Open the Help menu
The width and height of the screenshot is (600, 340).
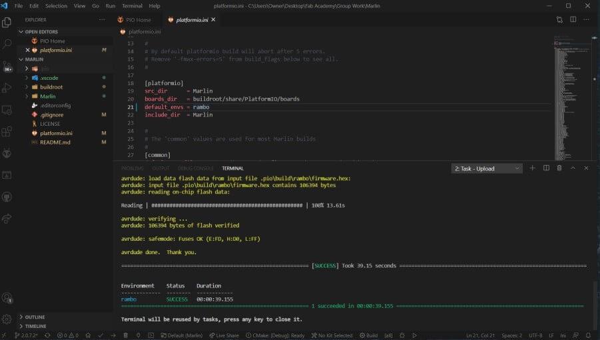point(154,6)
